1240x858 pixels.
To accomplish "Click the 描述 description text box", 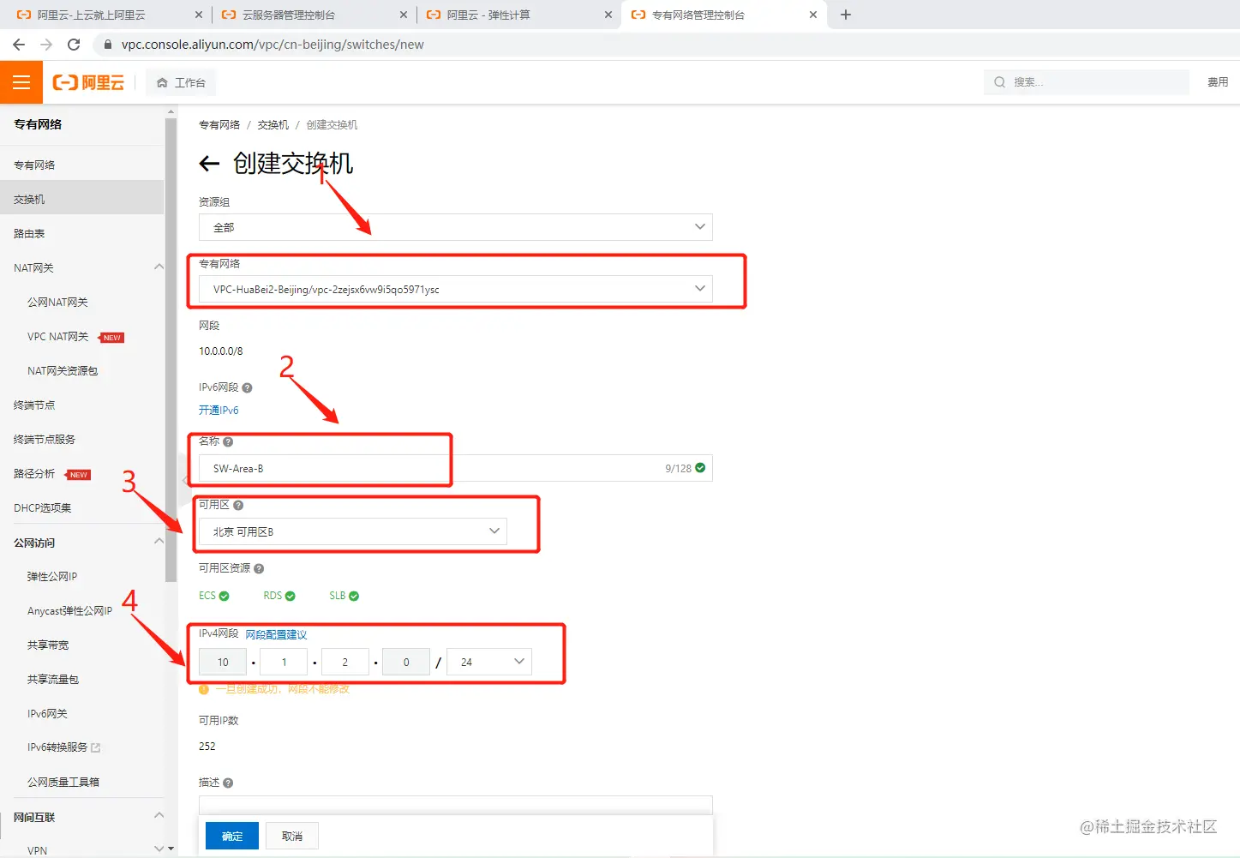I will 456,804.
